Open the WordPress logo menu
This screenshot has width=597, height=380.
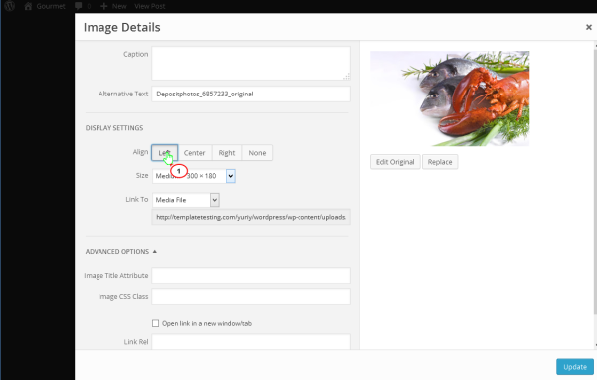coord(9,6)
